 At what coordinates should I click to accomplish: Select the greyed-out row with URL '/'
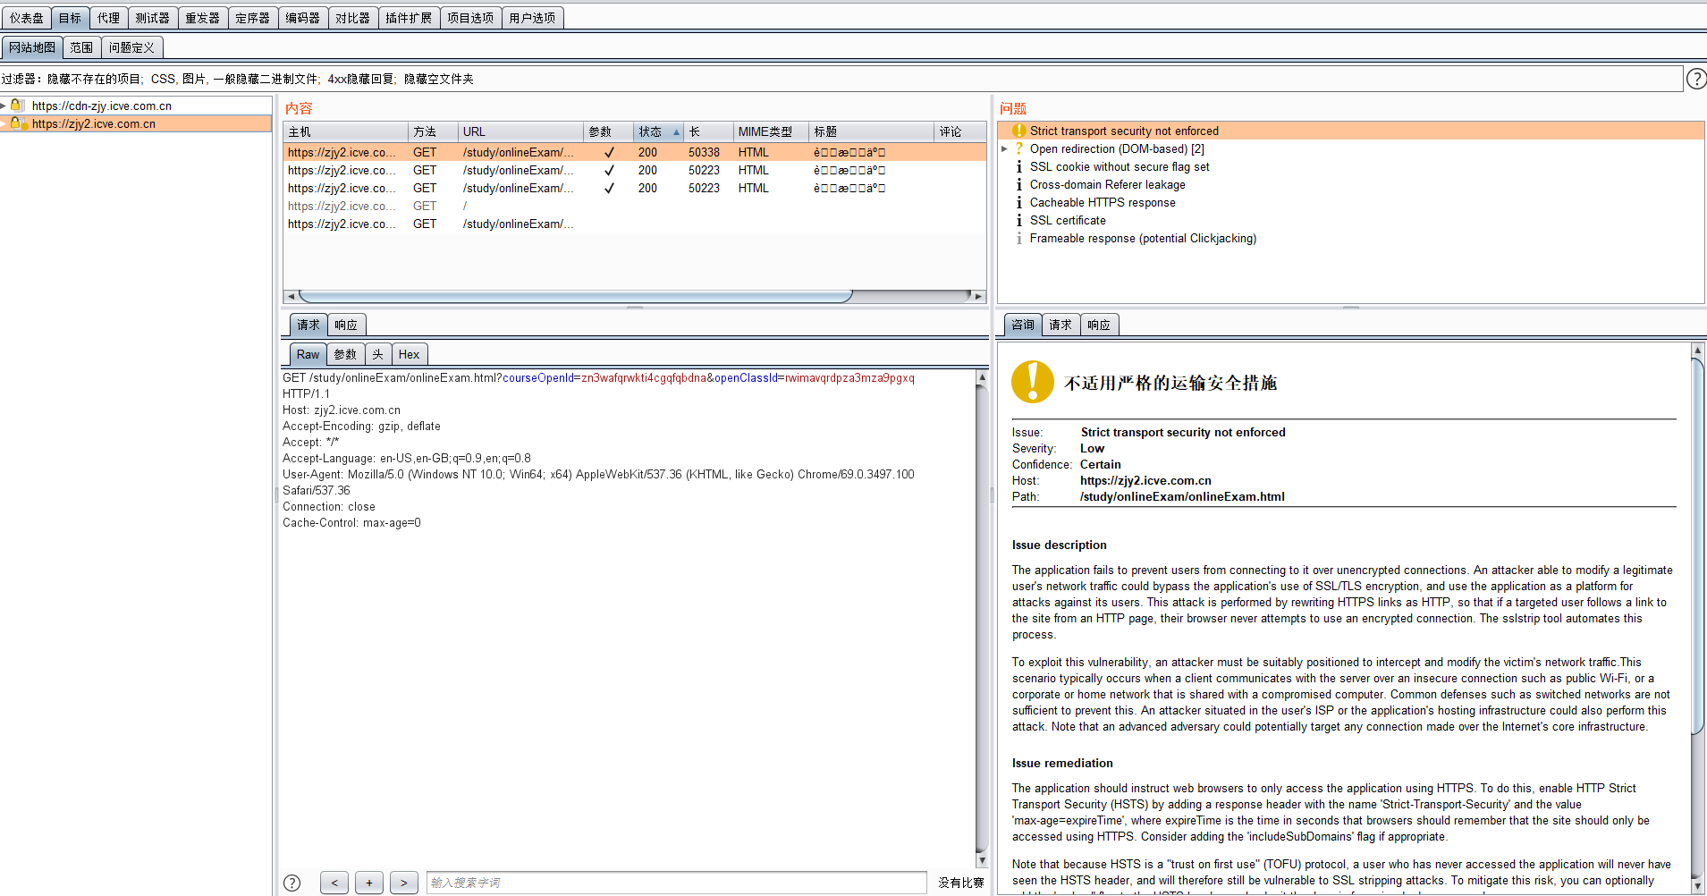635,206
